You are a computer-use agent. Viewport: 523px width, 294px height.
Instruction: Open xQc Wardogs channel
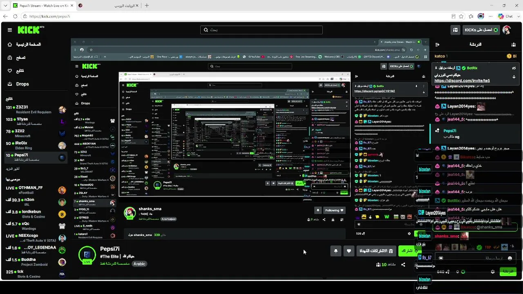click(35, 226)
